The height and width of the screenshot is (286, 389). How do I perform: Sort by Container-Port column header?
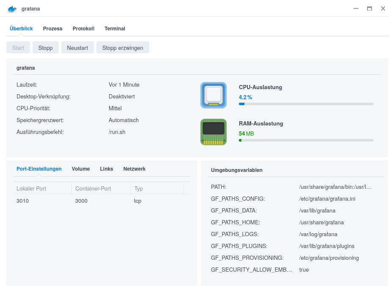101,188
